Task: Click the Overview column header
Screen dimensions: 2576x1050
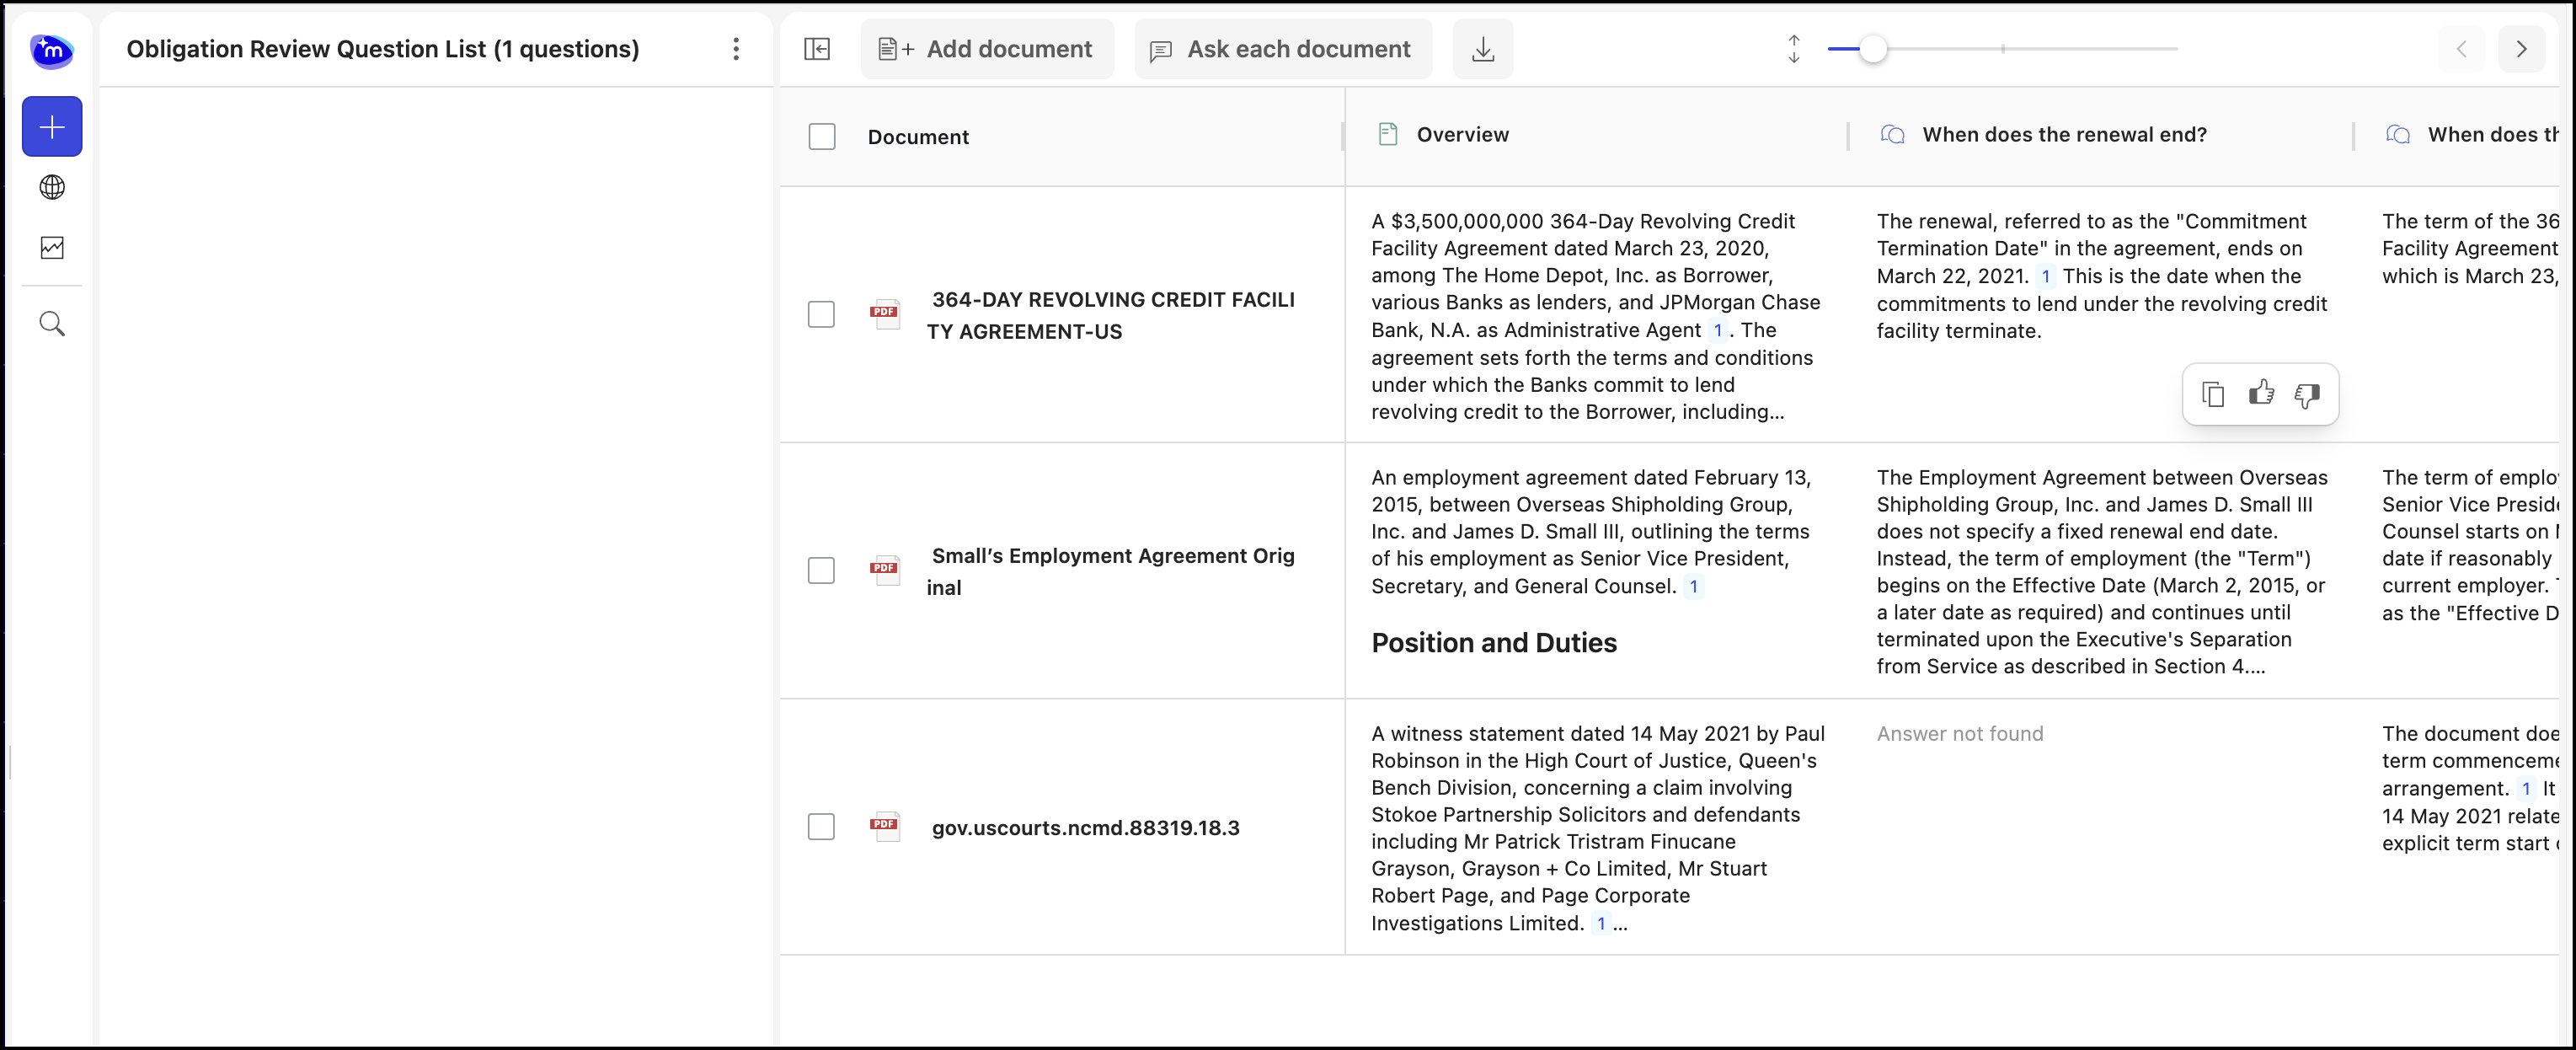Action: (x=1462, y=135)
